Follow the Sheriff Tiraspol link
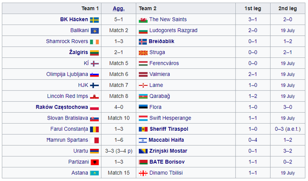The width and height of the screenshot is (308, 181). tap(170, 129)
